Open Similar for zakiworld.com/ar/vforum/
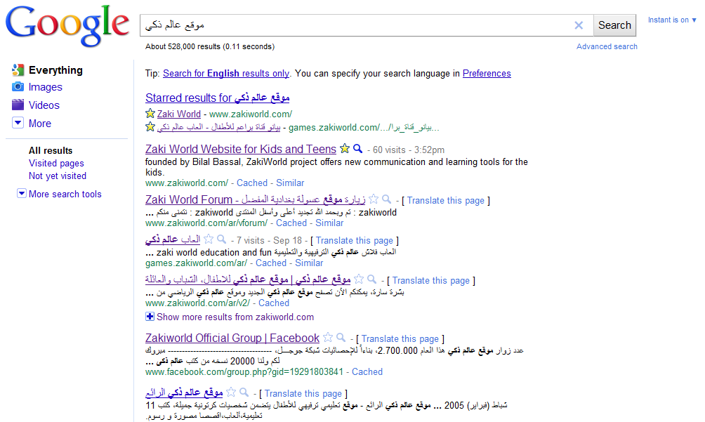705x422 pixels. [329, 223]
